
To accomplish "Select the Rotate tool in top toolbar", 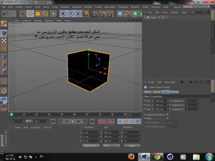I will tap(45, 14).
